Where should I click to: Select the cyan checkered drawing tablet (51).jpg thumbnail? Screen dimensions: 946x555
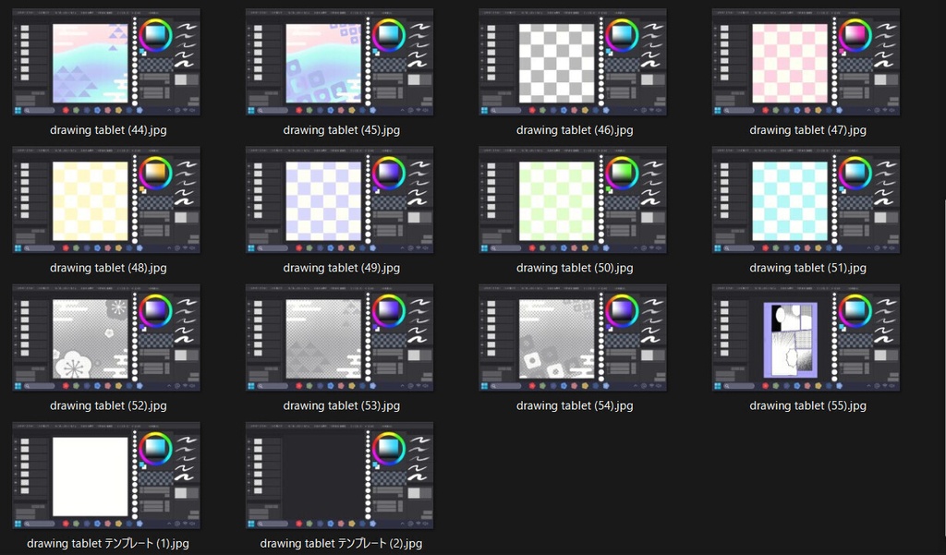pos(806,199)
